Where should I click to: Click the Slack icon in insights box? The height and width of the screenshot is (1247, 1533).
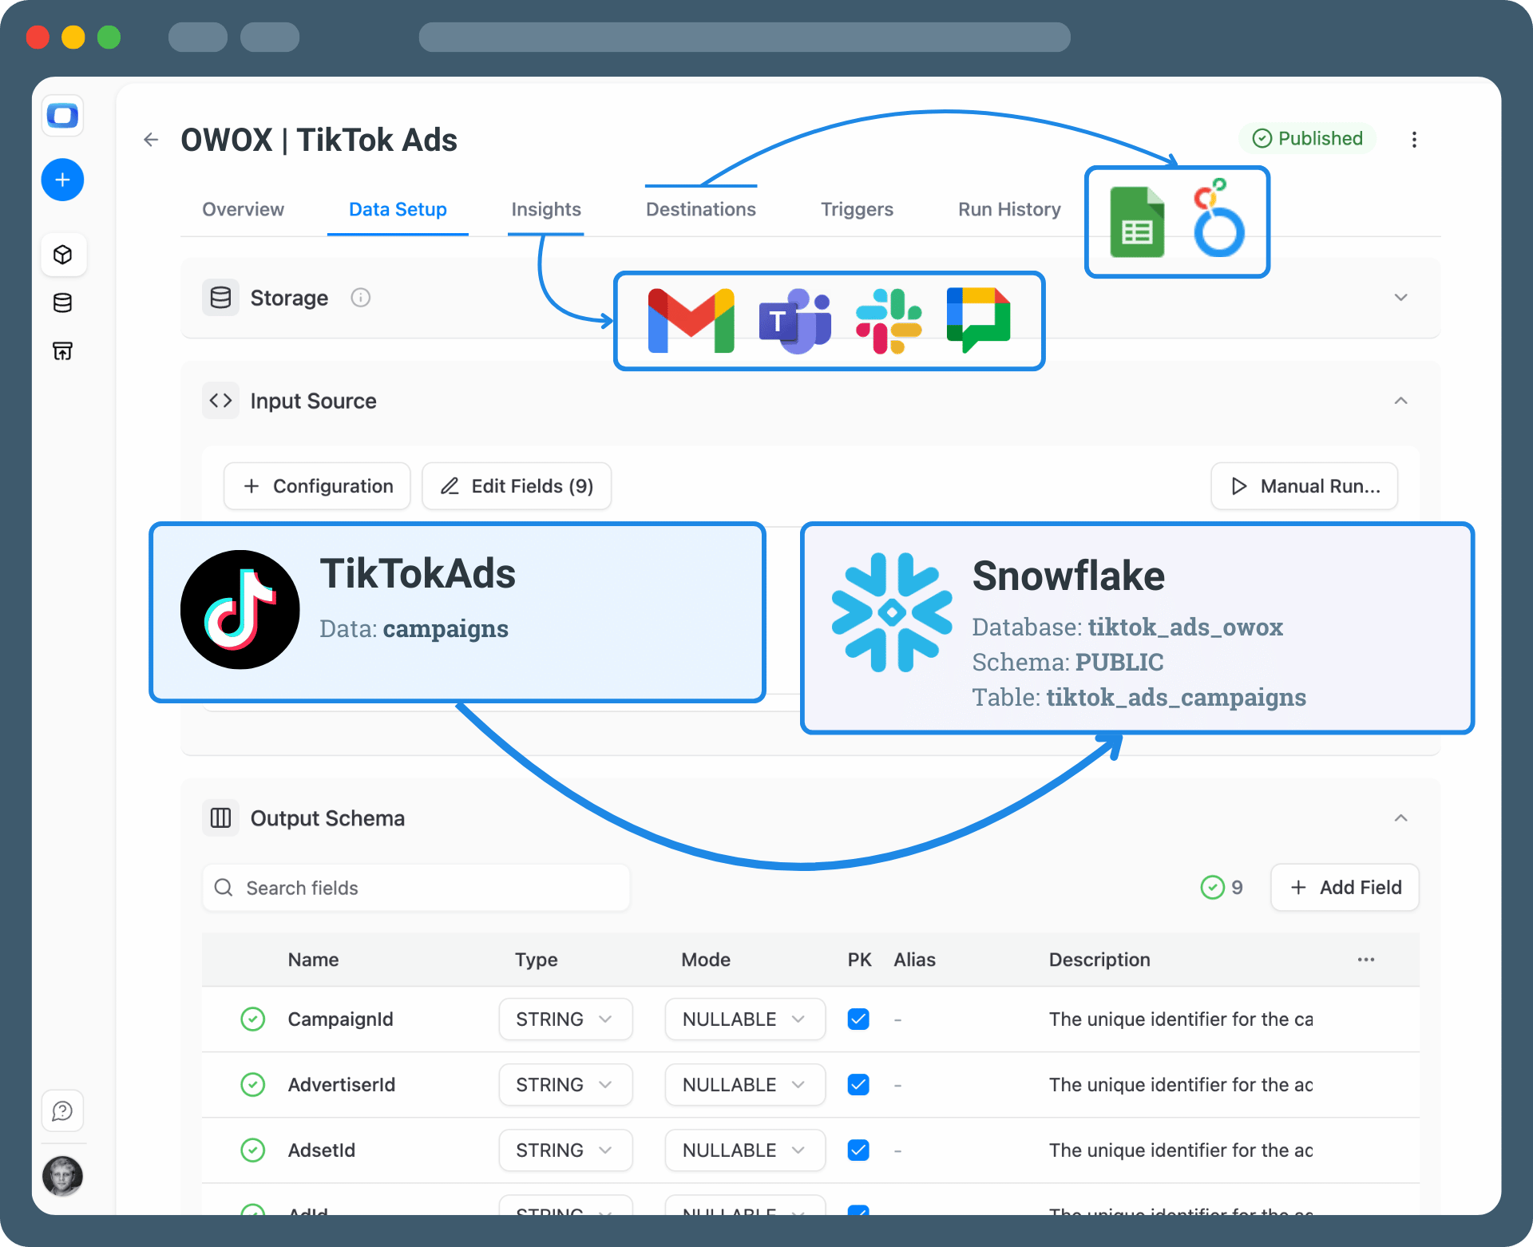[889, 320]
